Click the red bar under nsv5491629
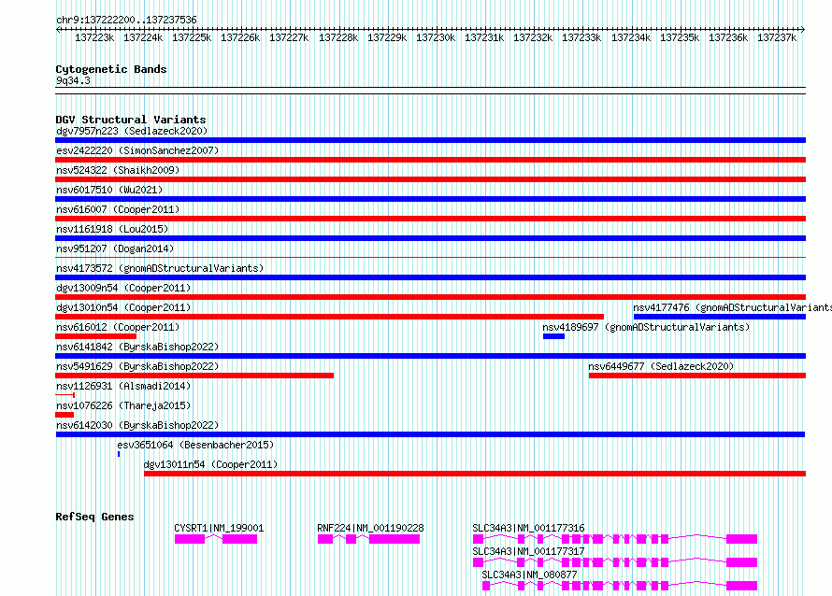 click(194, 376)
